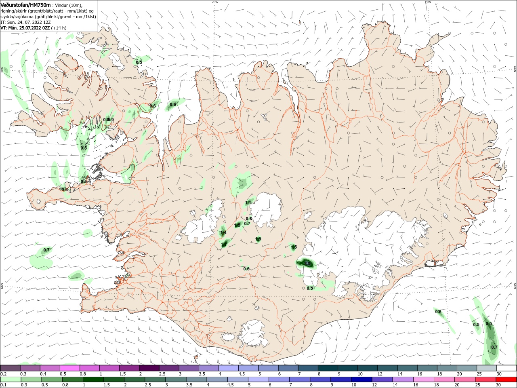Select the VT: Mán. 25.07.2022 02Z (+14 h) line
This screenshot has width=517, height=388.
pyautogui.click(x=34, y=28)
